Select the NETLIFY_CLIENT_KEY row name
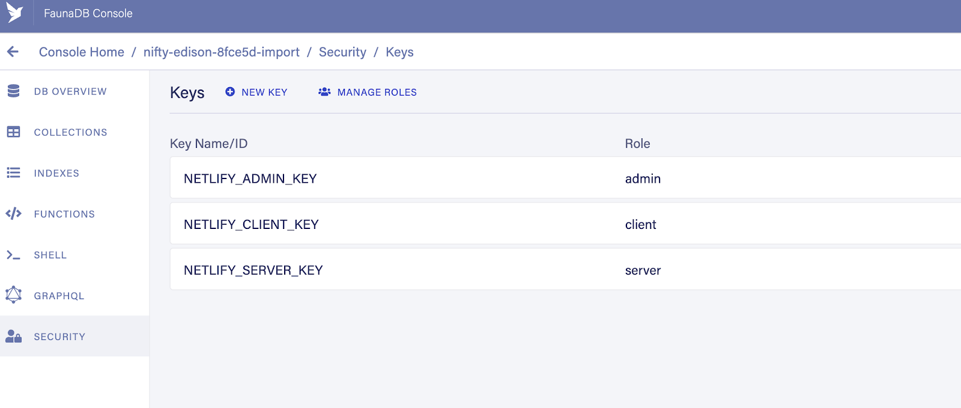Screen dimensions: 961x408 click(251, 224)
